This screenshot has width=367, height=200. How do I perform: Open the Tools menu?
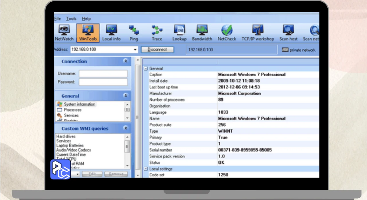(71, 19)
